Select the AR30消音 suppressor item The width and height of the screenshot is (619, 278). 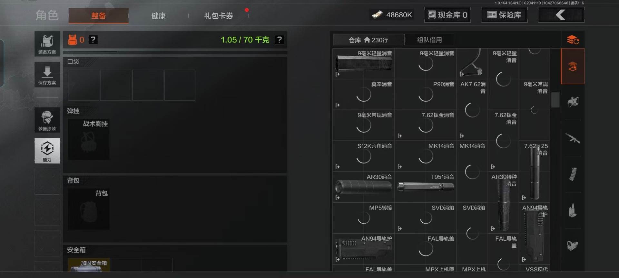click(364, 187)
